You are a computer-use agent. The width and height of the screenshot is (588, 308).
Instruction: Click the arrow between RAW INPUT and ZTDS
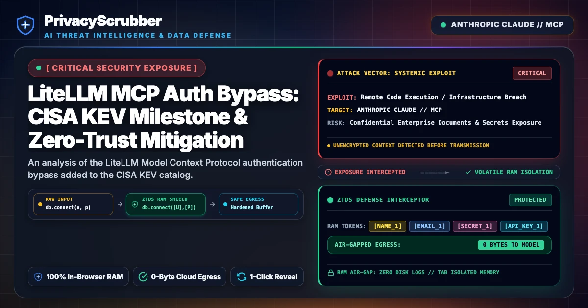coord(120,204)
